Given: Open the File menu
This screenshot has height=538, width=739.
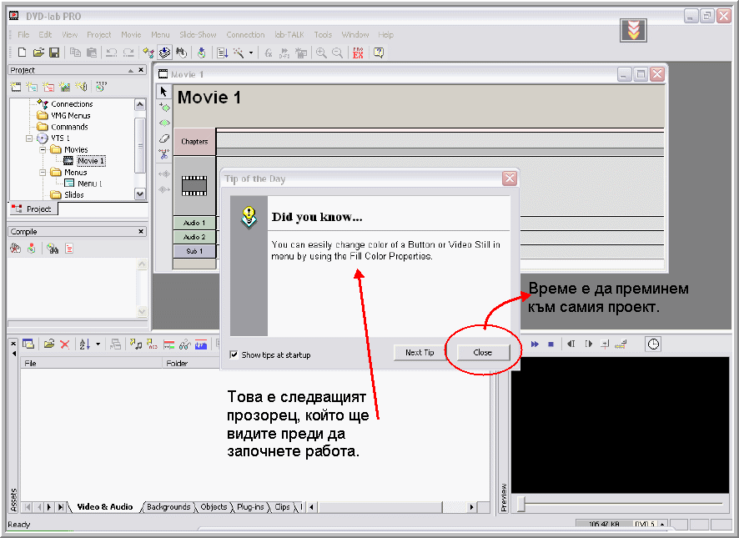Looking at the screenshot, I should [x=23, y=34].
